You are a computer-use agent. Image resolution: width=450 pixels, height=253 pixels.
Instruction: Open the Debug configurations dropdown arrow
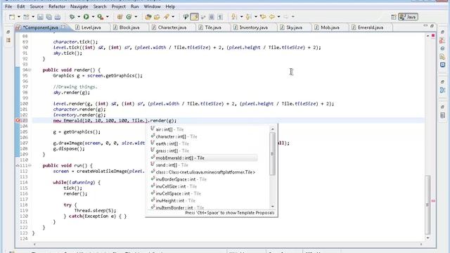coord(79,17)
